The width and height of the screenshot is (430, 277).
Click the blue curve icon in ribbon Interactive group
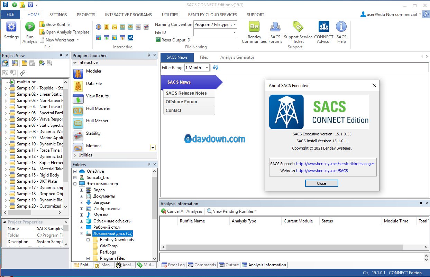130,37
